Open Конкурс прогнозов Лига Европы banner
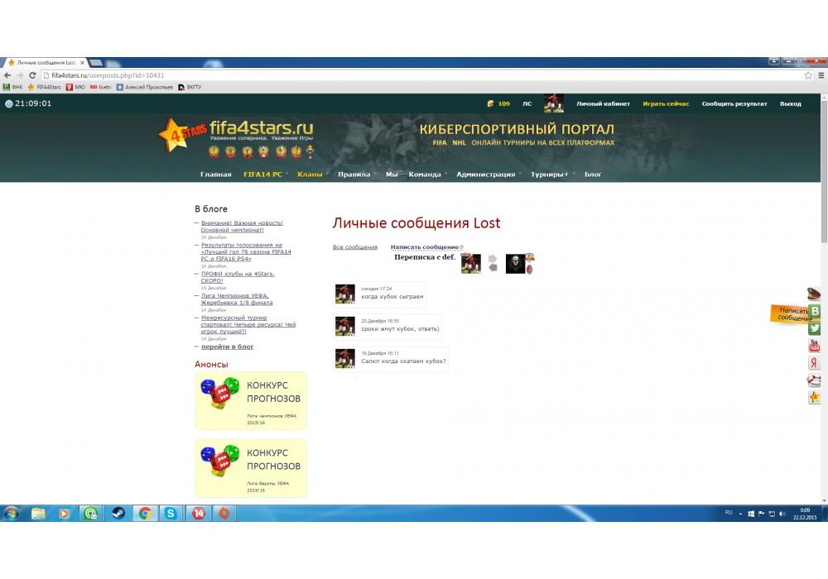Screen dimensions: 828x579 (251, 468)
